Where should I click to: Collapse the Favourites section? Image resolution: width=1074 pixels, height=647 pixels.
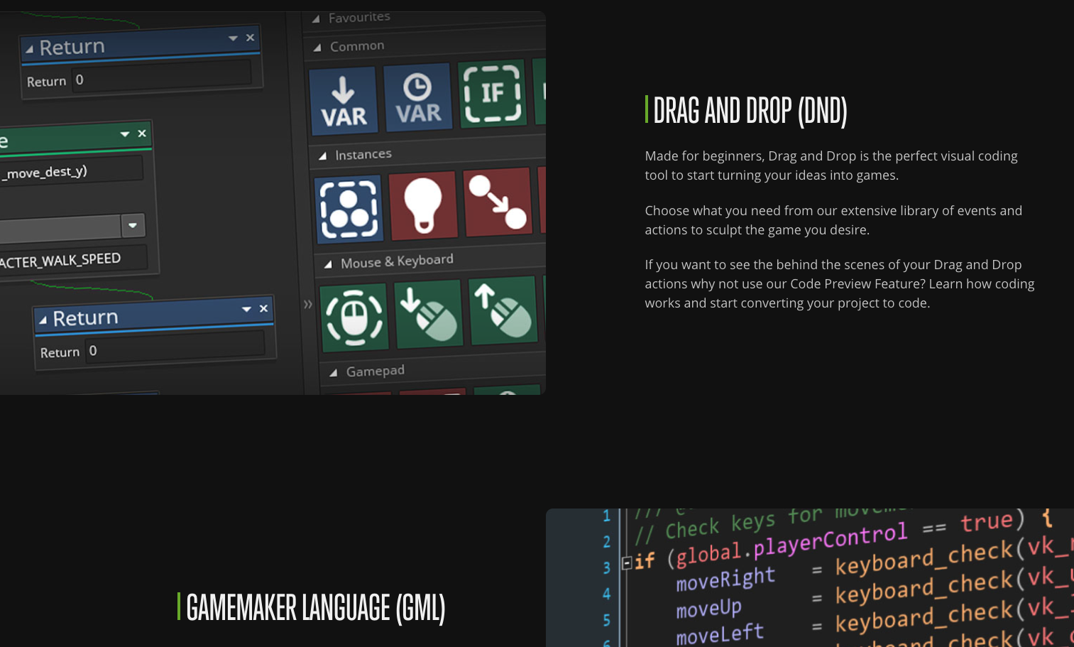(316, 19)
